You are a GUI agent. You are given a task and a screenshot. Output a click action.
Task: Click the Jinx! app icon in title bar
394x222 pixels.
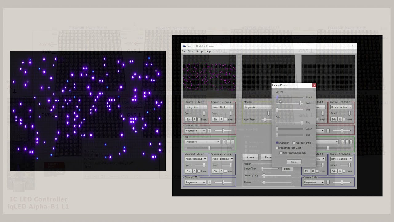(184, 46)
